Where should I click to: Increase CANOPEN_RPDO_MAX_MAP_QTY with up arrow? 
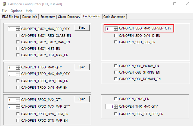pos(18,106)
